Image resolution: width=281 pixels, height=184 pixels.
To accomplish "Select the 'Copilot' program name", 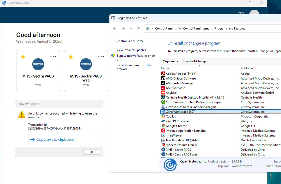I will tap(171, 116).
